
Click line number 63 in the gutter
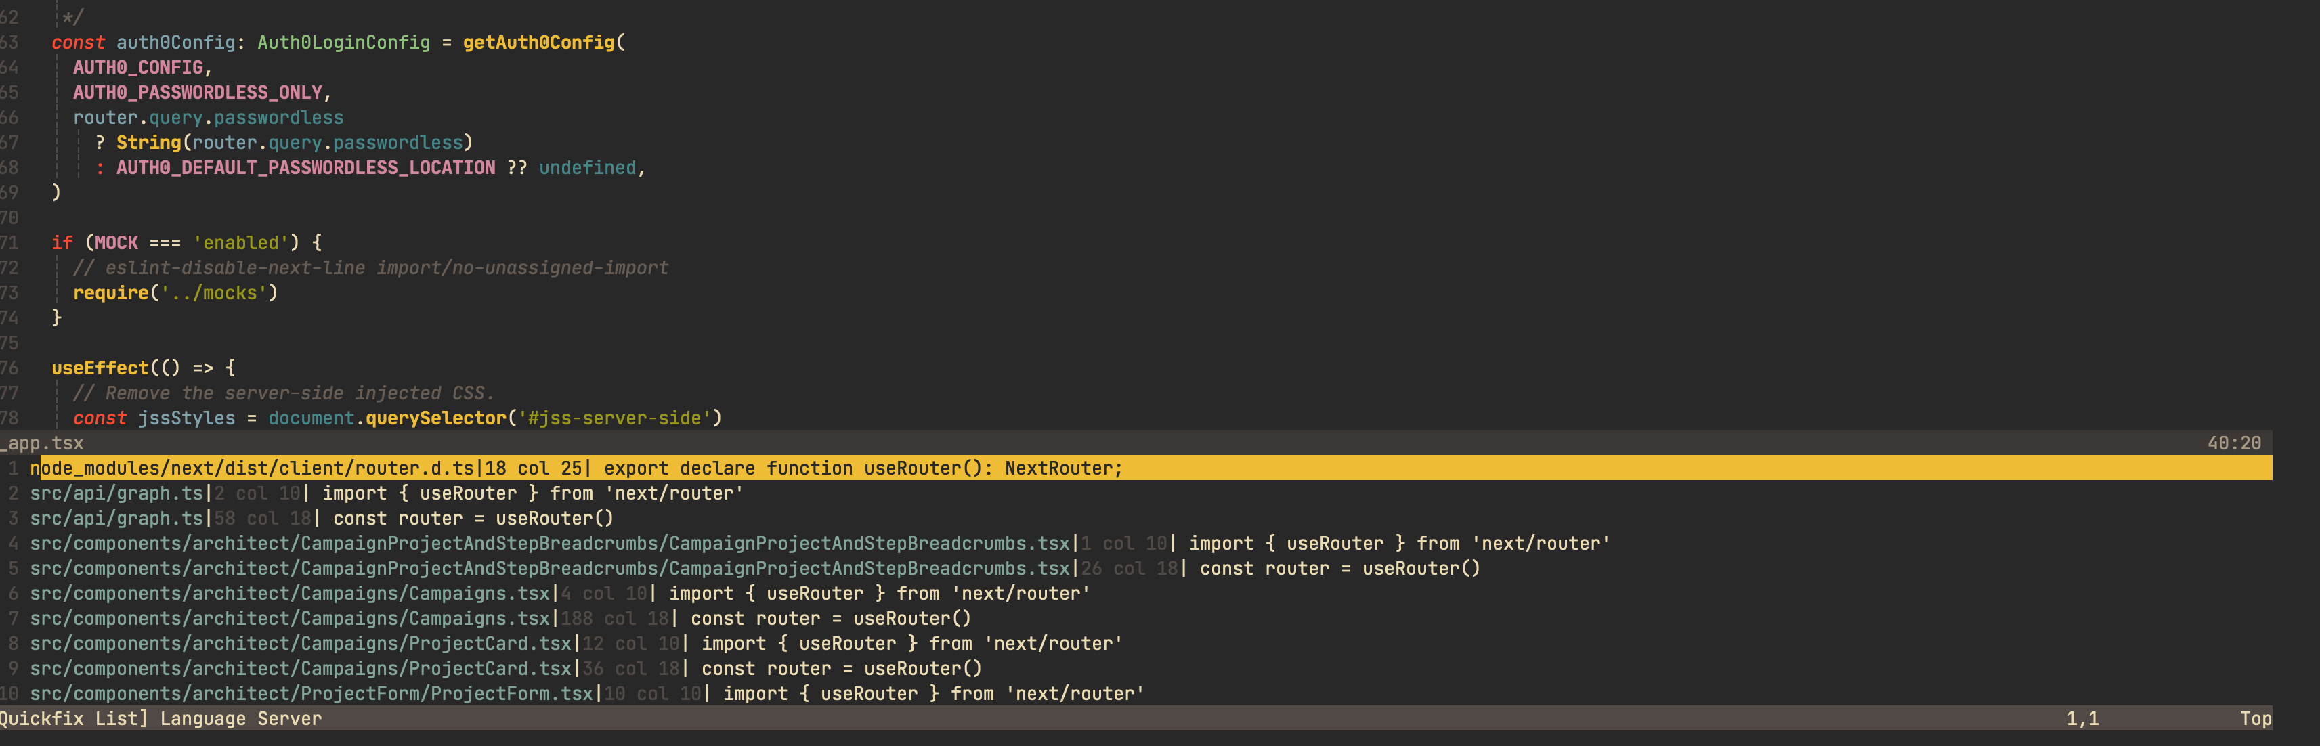[x=12, y=41]
